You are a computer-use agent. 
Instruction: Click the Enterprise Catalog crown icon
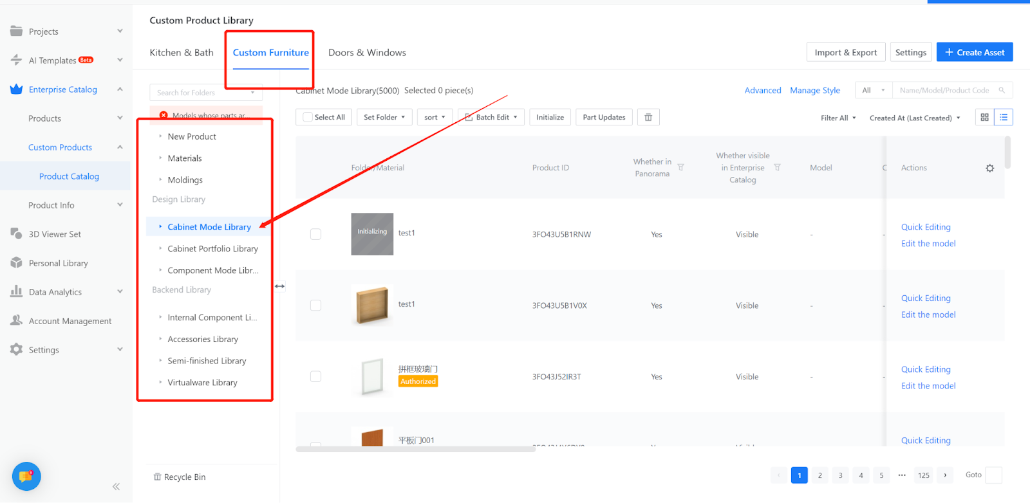point(16,89)
